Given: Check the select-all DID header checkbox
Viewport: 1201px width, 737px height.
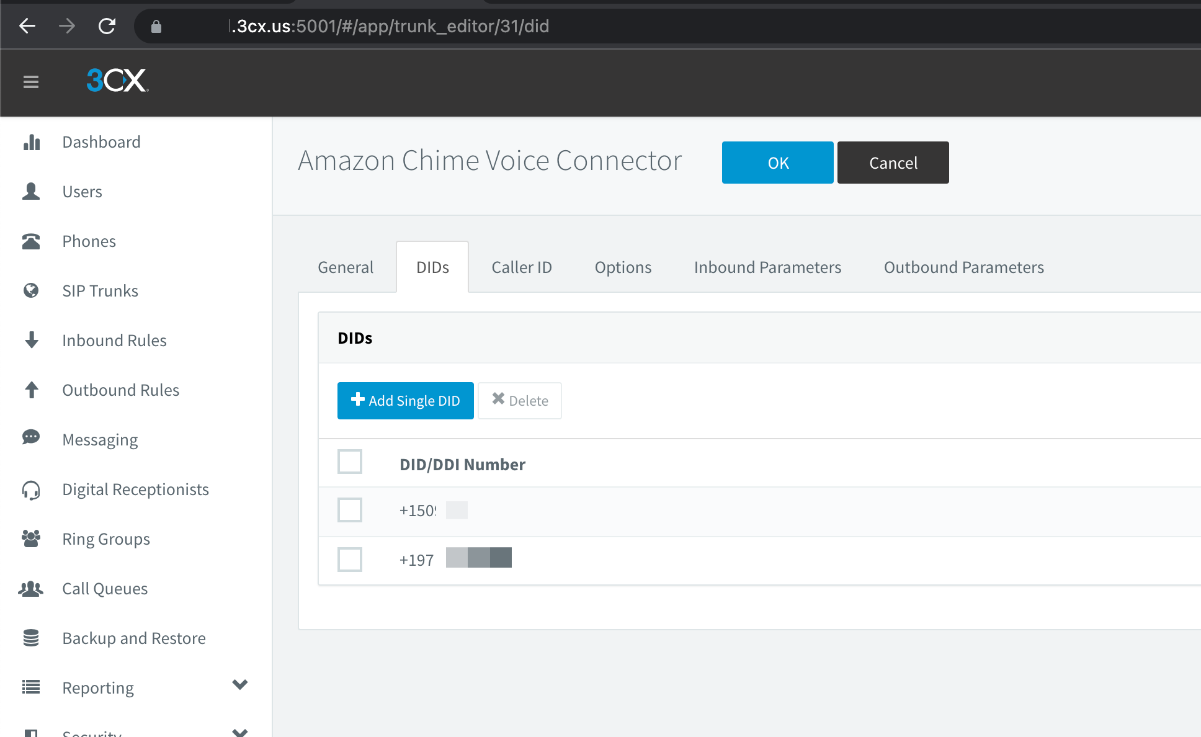Looking at the screenshot, I should pyautogui.click(x=350, y=462).
